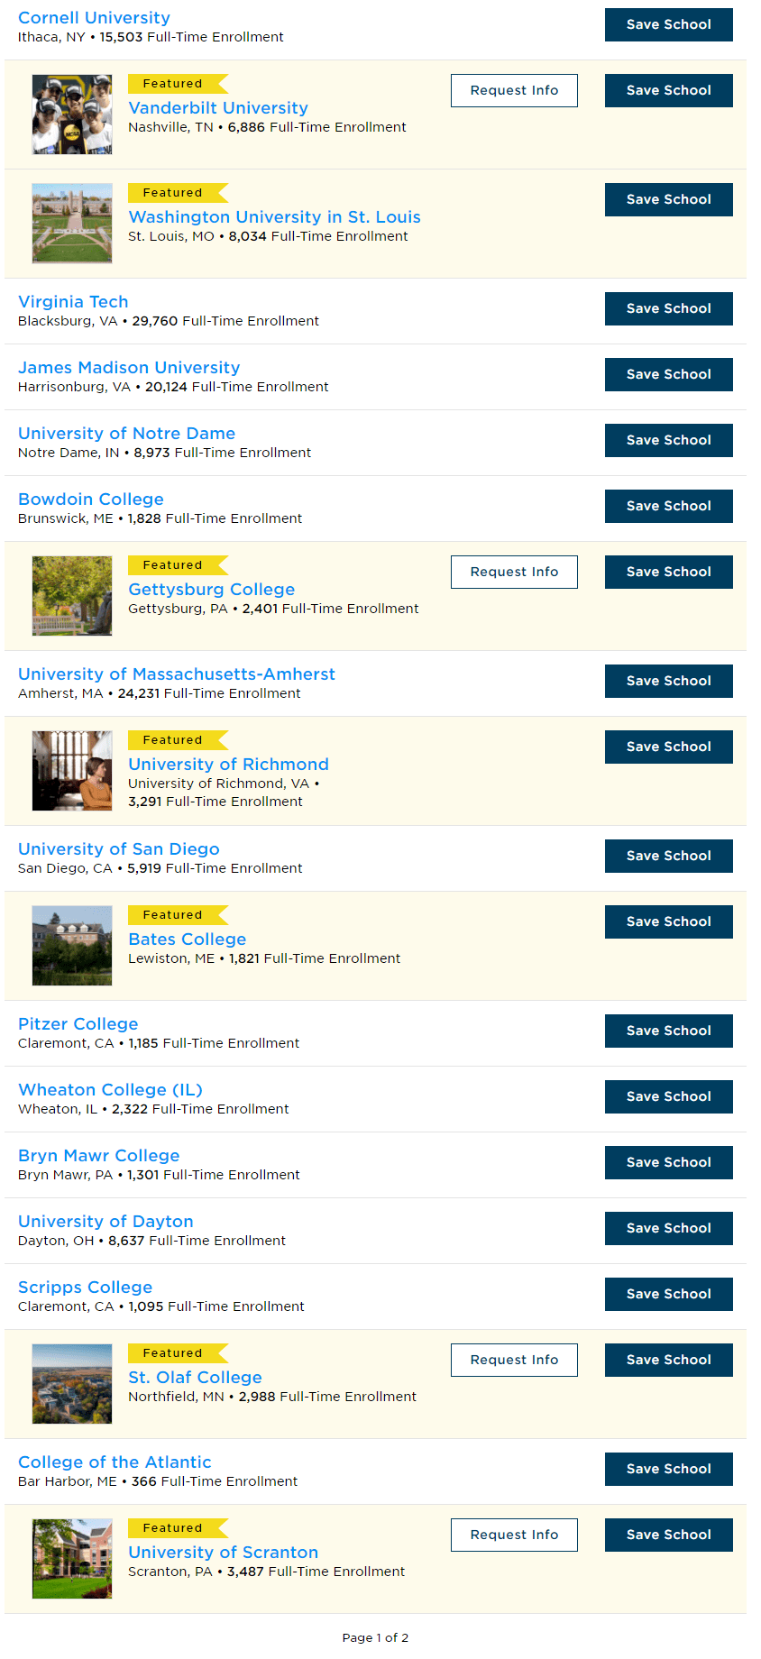The image size is (761, 1659).
Task: Open the Vanderbilt University thumbnail photo
Action: click(x=72, y=115)
